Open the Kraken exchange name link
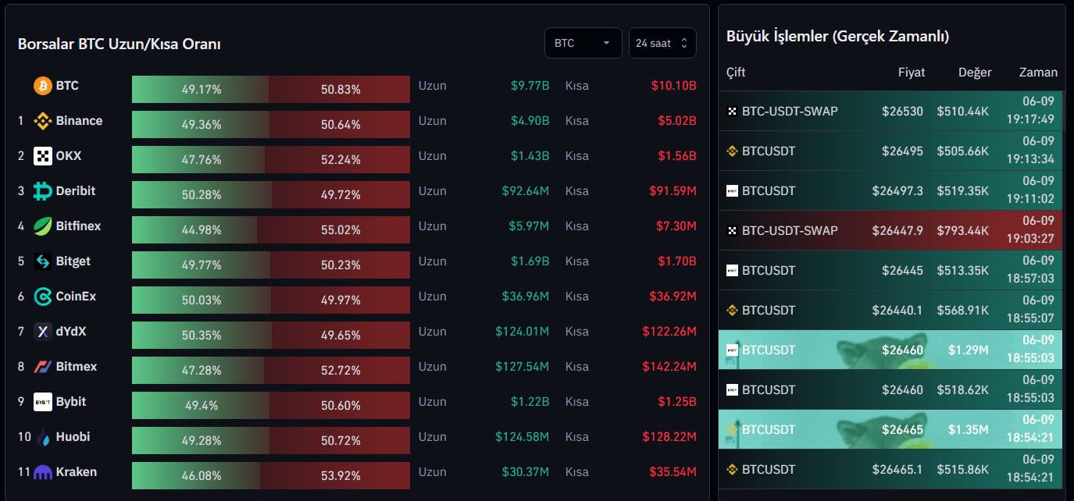 (77, 472)
